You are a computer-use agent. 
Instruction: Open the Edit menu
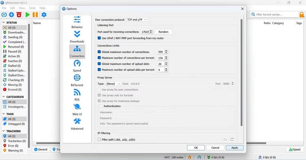[x=13, y=8]
